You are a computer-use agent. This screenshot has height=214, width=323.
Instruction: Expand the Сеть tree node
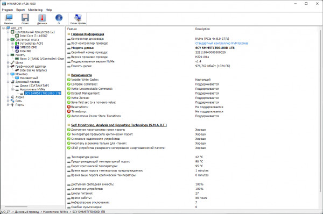coord(8,101)
